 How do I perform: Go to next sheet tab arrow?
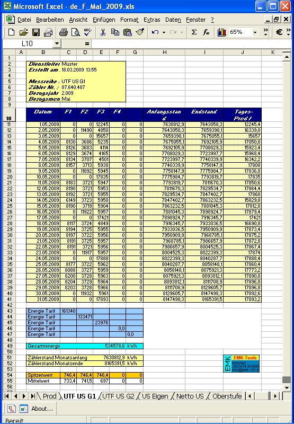(24, 396)
